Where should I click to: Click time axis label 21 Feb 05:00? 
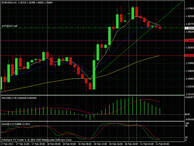pyautogui.click(x=162, y=144)
